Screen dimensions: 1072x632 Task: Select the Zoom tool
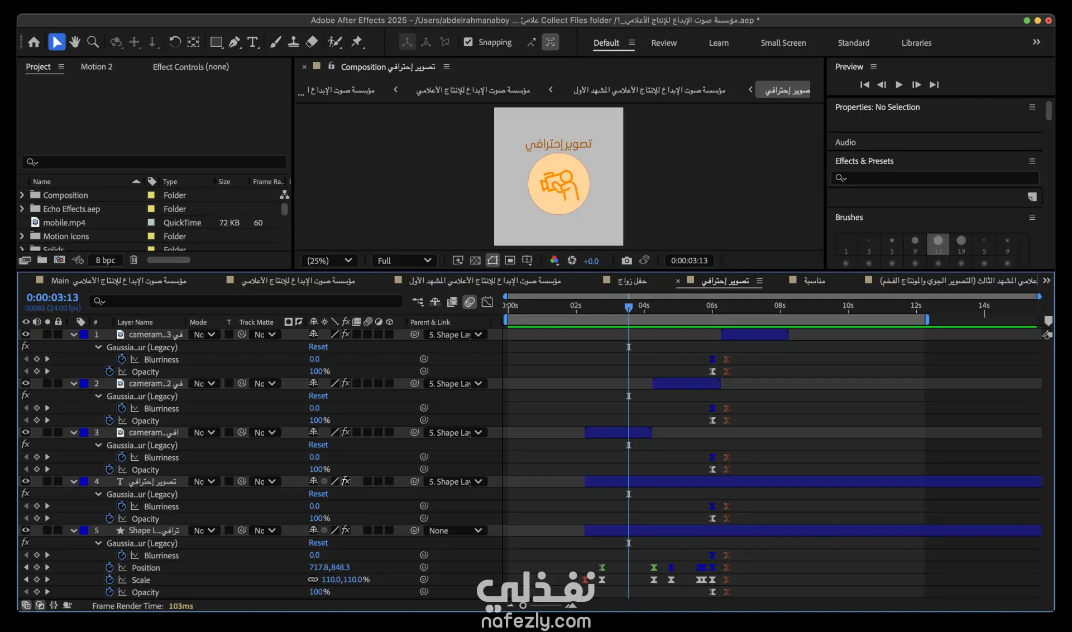pyautogui.click(x=93, y=42)
